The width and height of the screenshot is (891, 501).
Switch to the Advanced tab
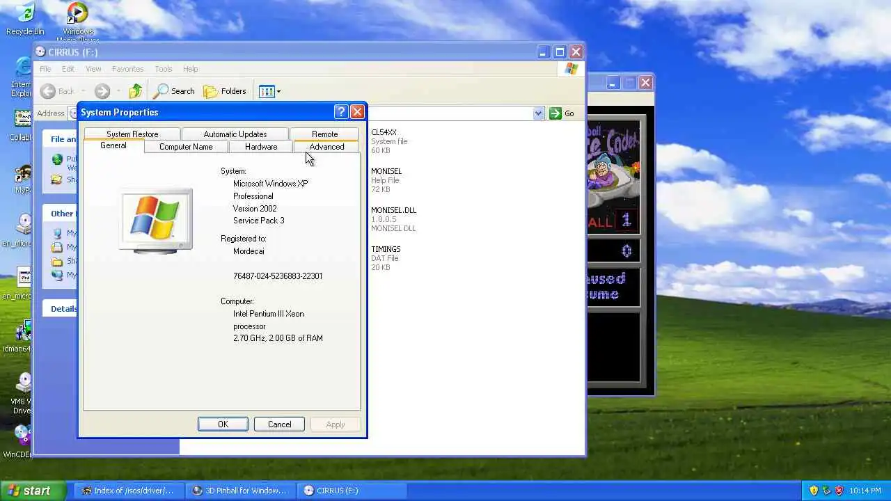pyautogui.click(x=326, y=147)
